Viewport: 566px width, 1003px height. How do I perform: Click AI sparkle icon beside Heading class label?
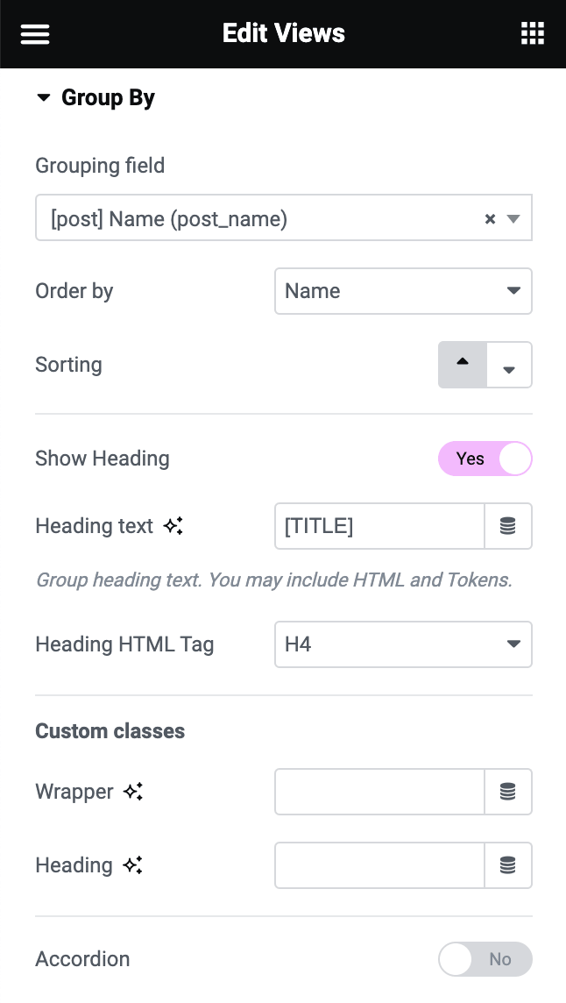coord(133,865)
